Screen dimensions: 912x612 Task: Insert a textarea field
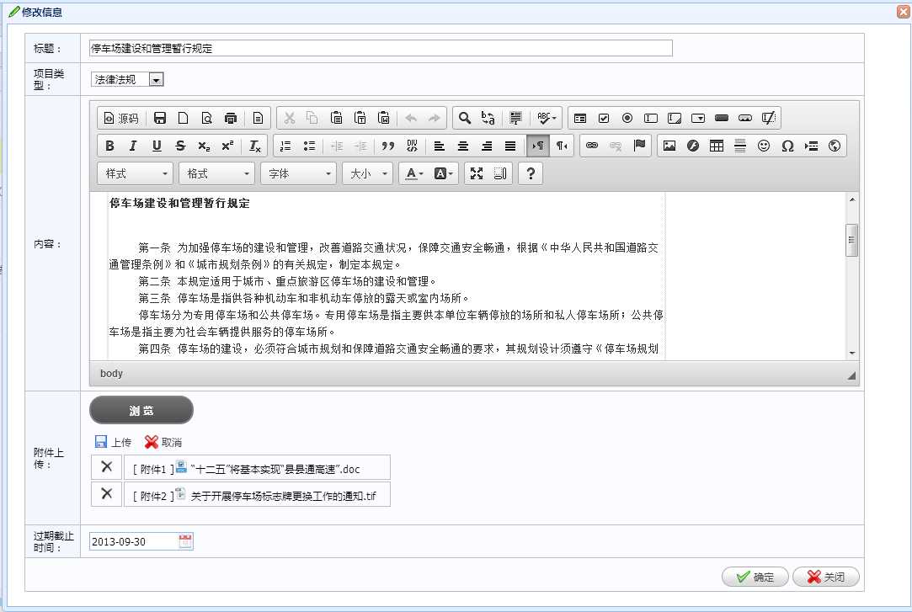click(x=675, y=118)
